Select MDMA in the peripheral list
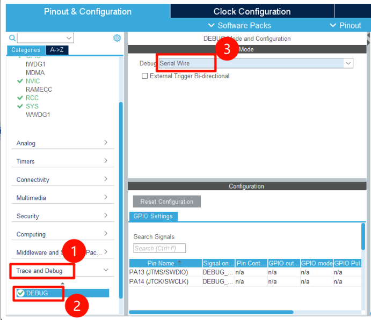The height and width of the screenshot is (320, 371). click(35, 72)
